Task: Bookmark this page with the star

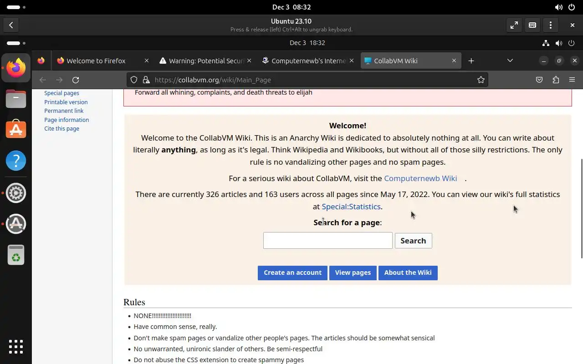Action: click(481, 80)
